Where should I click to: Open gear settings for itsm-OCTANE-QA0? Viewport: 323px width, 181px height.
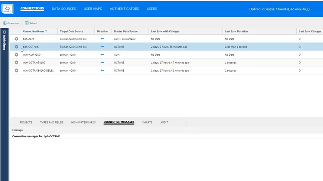tap(16, 63)
